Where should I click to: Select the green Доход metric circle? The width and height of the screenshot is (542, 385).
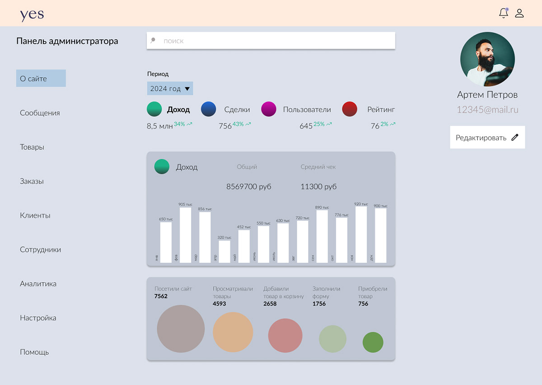(x=154, y=109)
